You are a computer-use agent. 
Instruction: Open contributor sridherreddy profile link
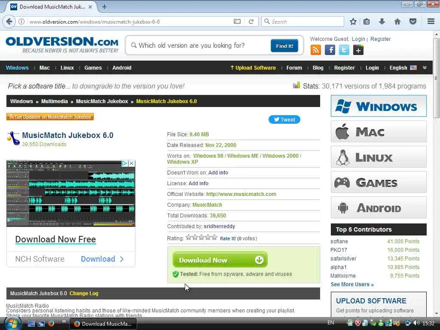[219, 226]
